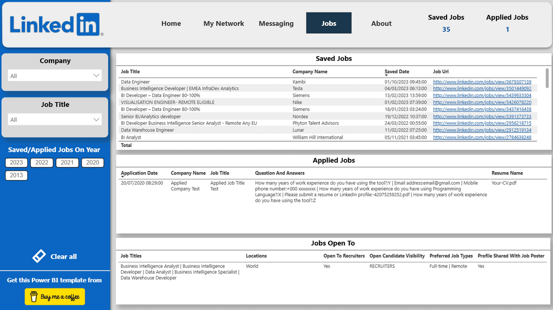Screen dimensions: 553x310
Task: Click Open Candidate Visibility header
Action: click(397, 256)
